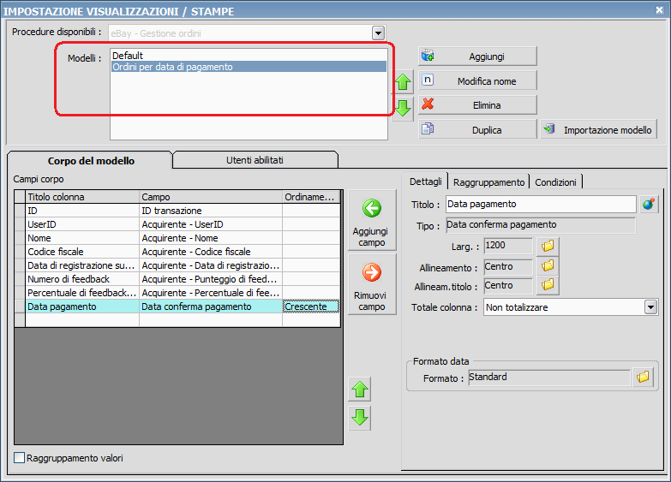This screenshot has height=482, width=671.
Task: Click the Aggiungi model button
Action: point(477,57)
